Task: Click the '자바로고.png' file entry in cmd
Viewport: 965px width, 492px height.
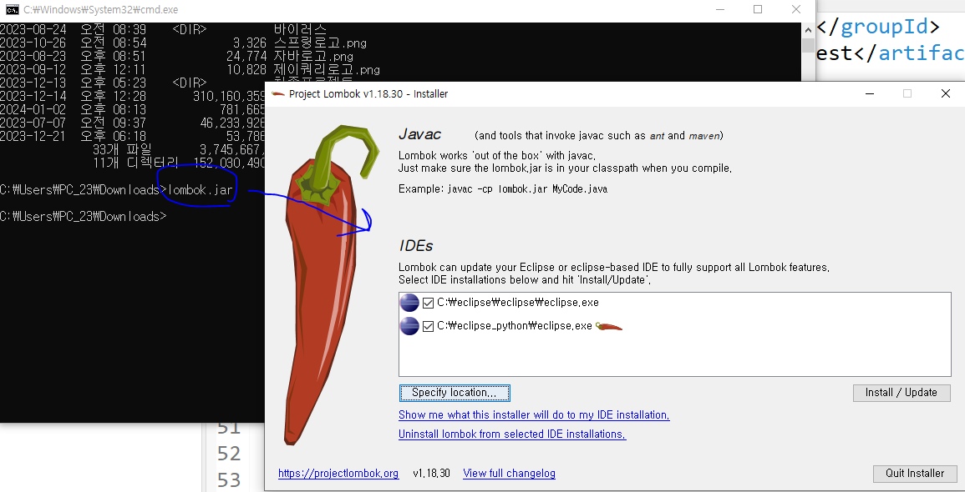Action: [314, 57]
